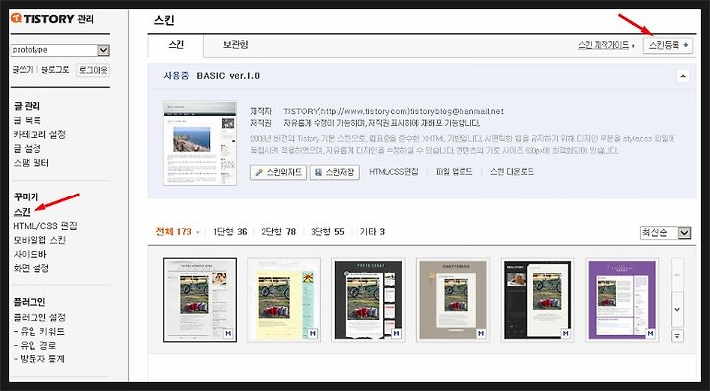The width and height of the screenshot is (710, 391).
Task: Click the 로그아웃 button
Action: click(x=93, y=70)
